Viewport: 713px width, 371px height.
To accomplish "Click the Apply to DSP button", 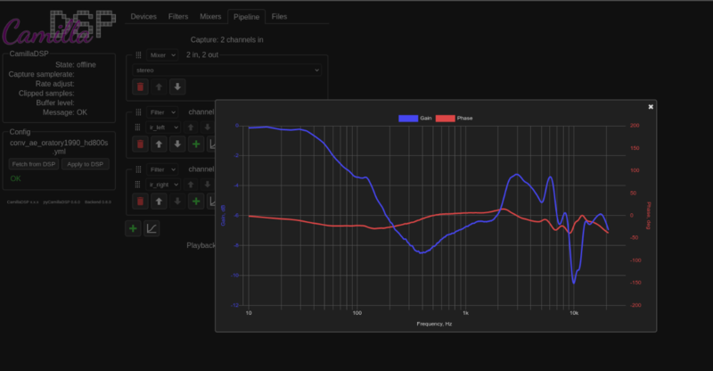I will point(85,164).
